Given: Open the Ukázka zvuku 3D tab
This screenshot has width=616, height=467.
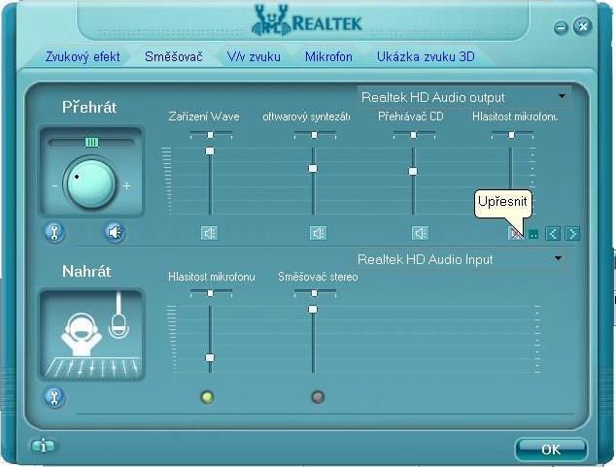Looking at the screenshot, I should click(x=426, y=57).
